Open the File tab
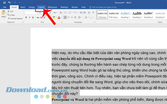The width and height of the screenshot is (167, 104). (x=5, y=7)
